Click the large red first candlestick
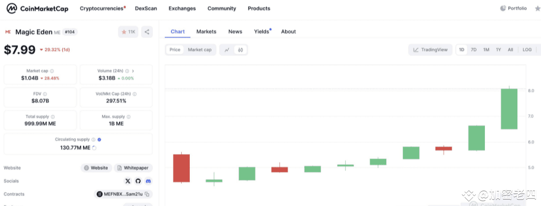The width and height of the screenshot is (541, 206). tap(181, 168)
